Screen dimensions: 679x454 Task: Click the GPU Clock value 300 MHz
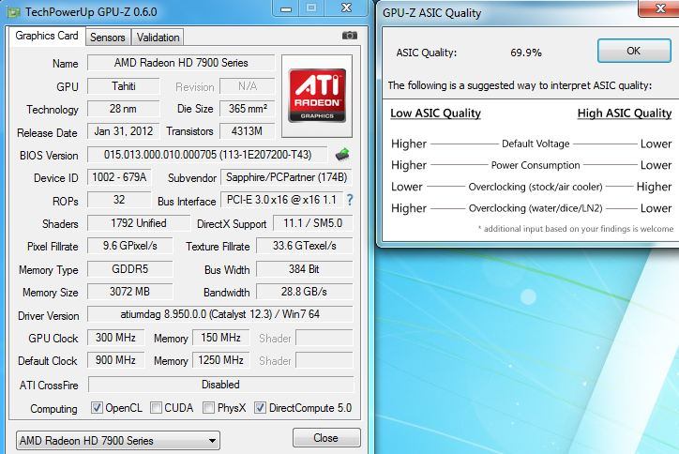click(115, 338)
